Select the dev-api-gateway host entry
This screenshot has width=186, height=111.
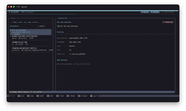(31, 32)
